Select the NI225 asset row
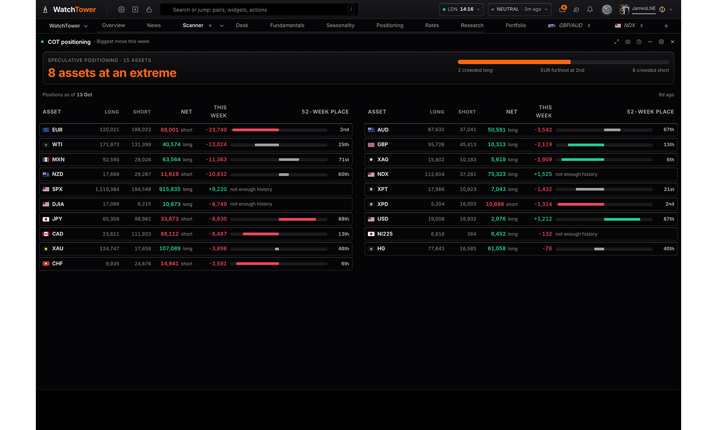The width and height of the screenshot is (717, 430). tap(521, 234)
